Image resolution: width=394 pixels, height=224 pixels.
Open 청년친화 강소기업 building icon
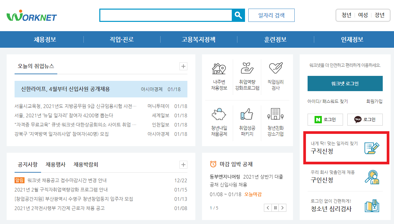275,114
